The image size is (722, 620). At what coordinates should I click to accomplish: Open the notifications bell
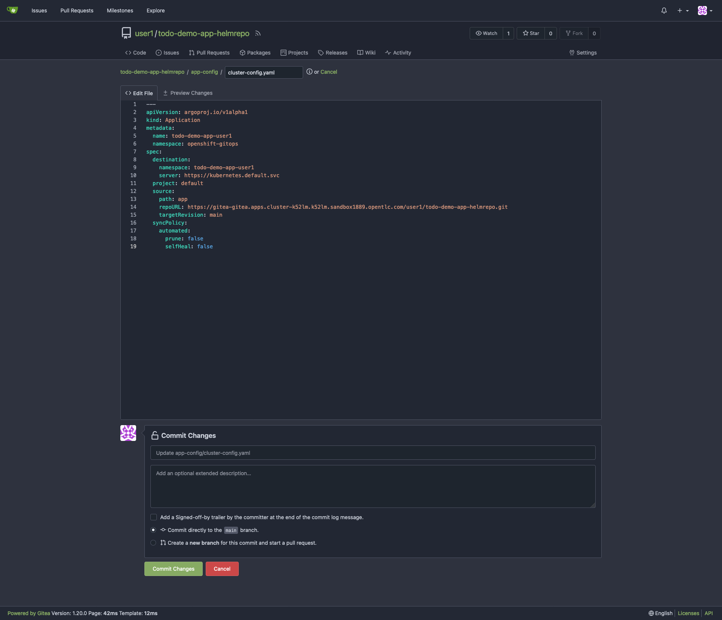(664, 11)
